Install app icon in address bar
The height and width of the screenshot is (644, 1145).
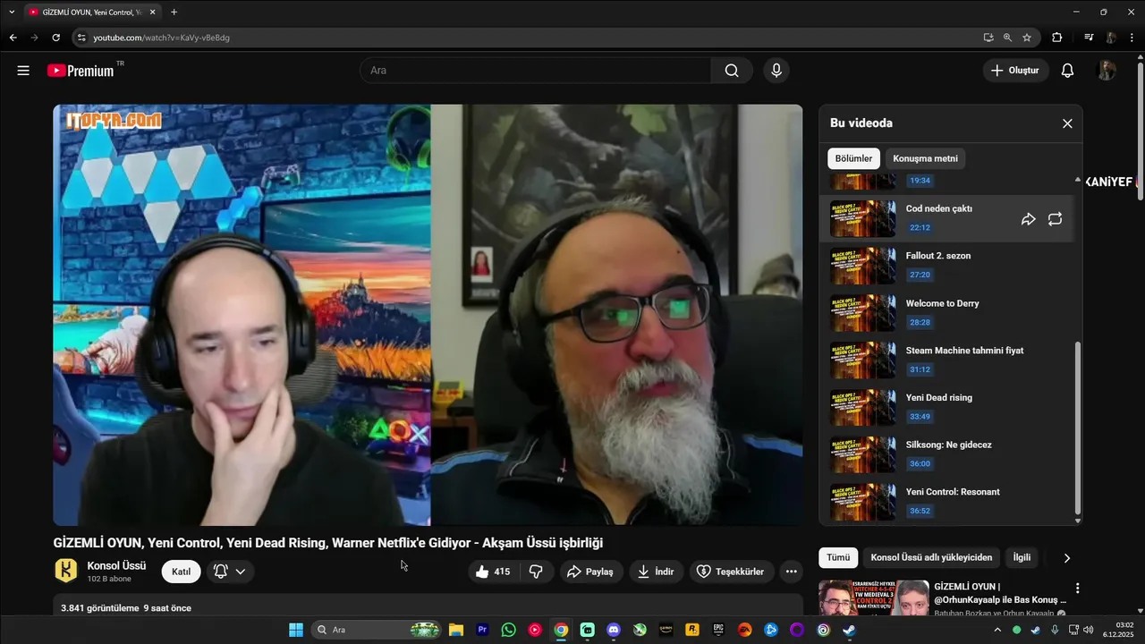pyautogui.click(x=988, y=38)
